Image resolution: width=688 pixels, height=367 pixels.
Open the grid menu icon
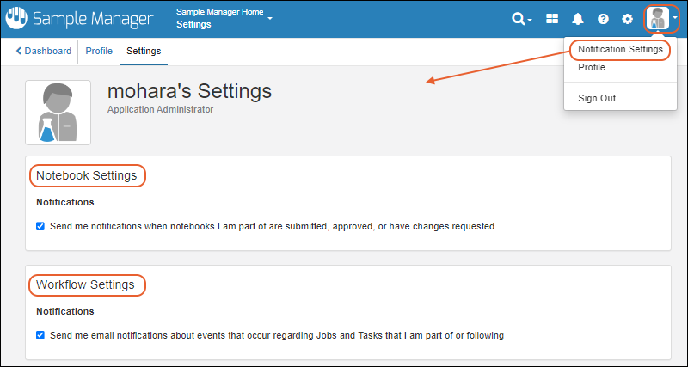pos(552,19)
